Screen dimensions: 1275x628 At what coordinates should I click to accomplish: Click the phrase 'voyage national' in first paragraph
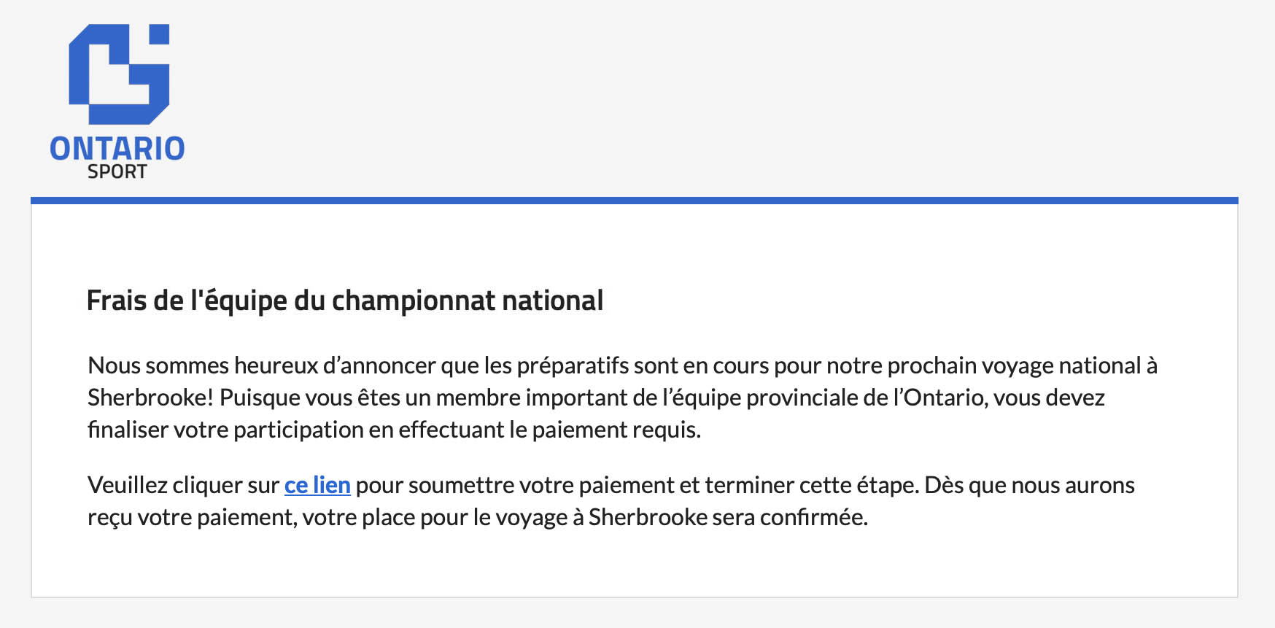click(1061, 365)
